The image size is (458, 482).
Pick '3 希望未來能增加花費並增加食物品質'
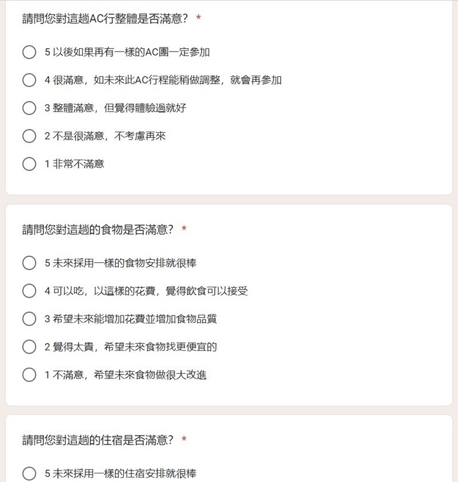click(x=29, y=319)
